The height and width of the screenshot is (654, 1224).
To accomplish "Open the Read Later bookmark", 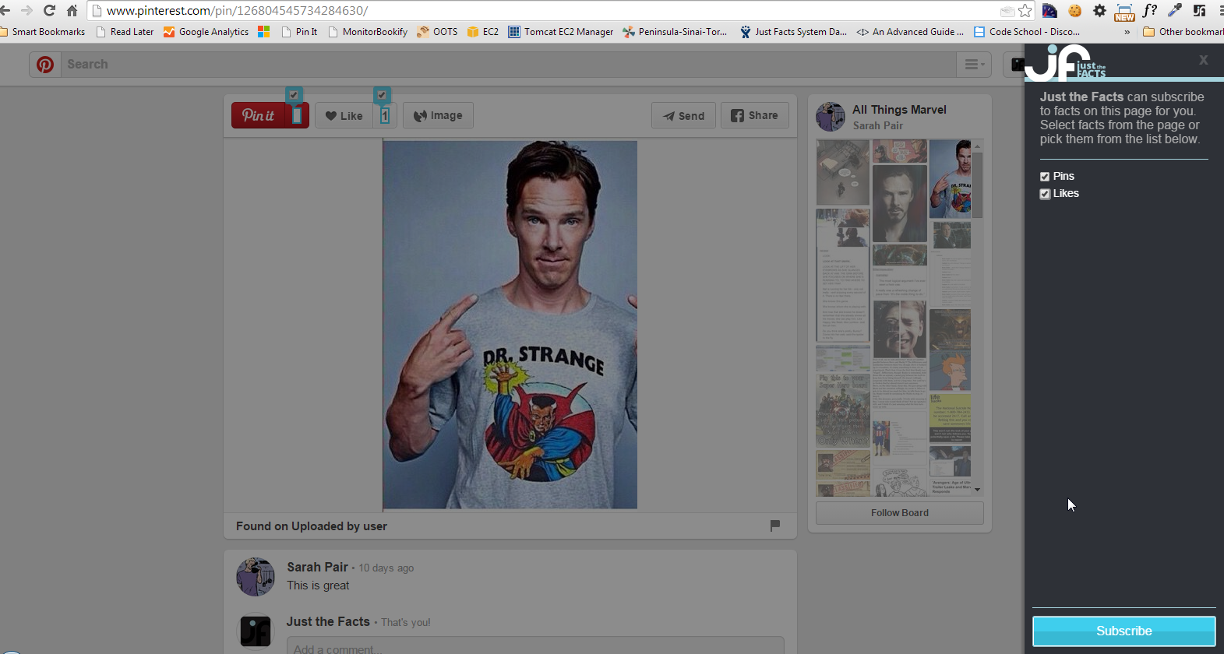I will (125, 32).
